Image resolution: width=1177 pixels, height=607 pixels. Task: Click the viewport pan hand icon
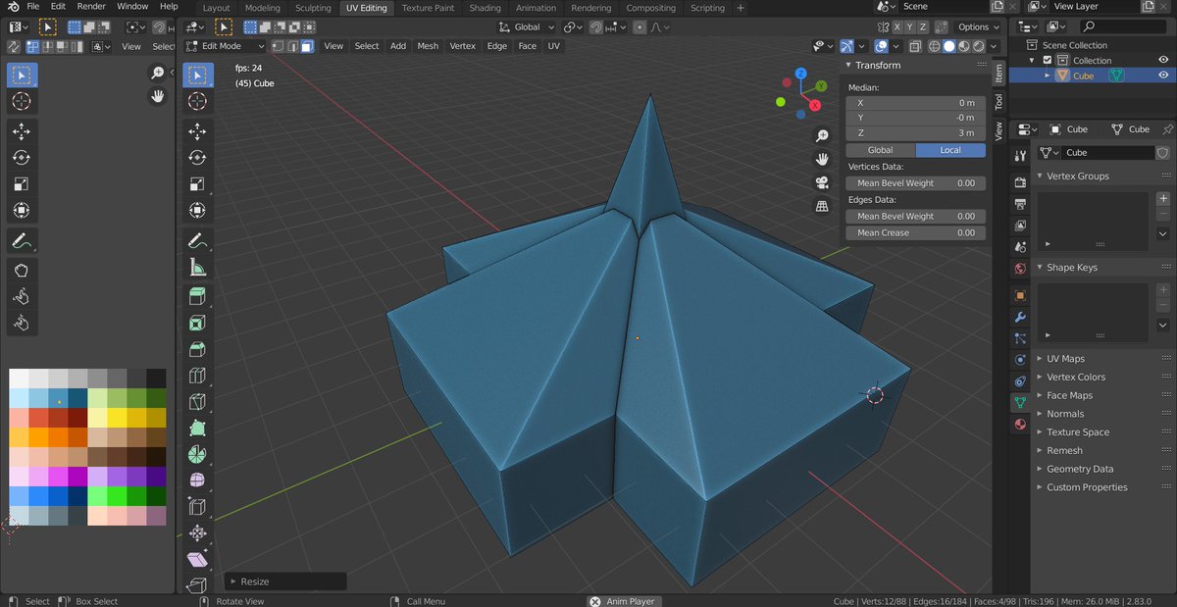click(822, 159)
